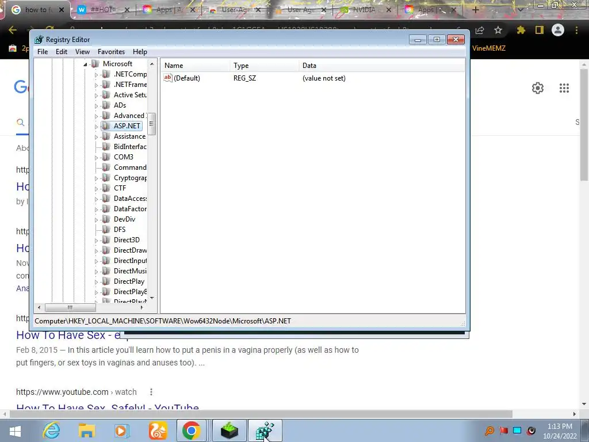Select the DirectPlay8 tree item
This screenshot has width=589, height=442.
(x=130, y=292)
